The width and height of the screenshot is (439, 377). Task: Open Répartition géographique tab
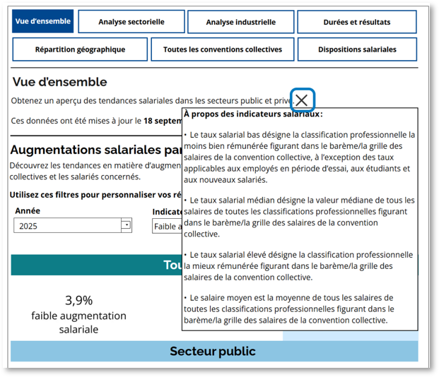pos(80,49)
